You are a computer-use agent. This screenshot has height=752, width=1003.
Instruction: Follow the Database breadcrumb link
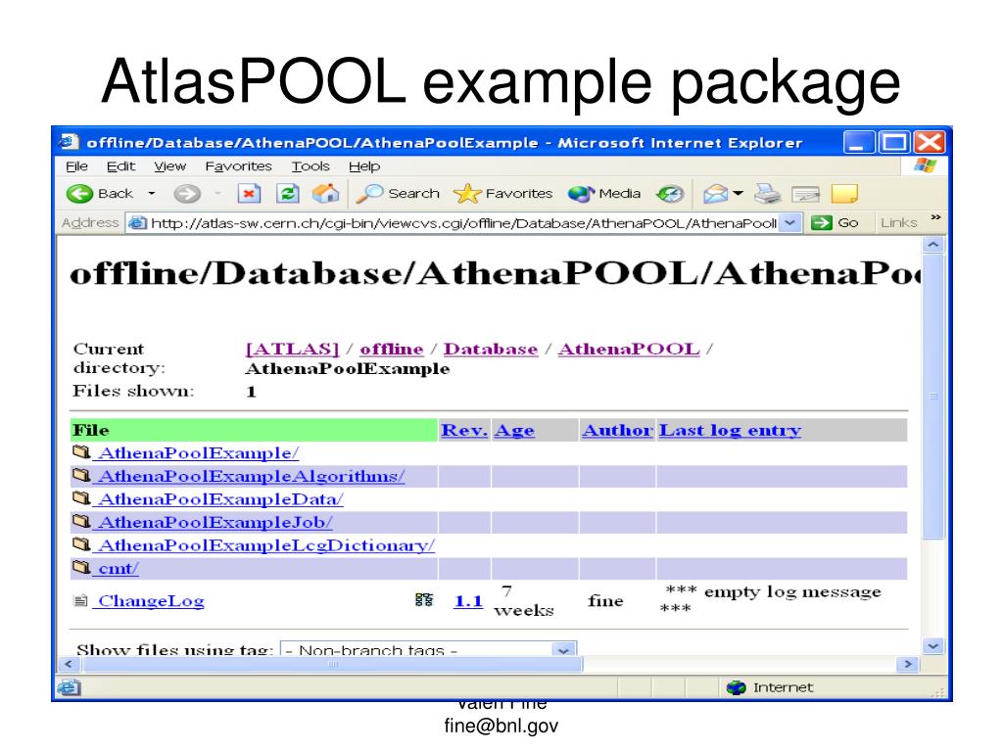491,350
